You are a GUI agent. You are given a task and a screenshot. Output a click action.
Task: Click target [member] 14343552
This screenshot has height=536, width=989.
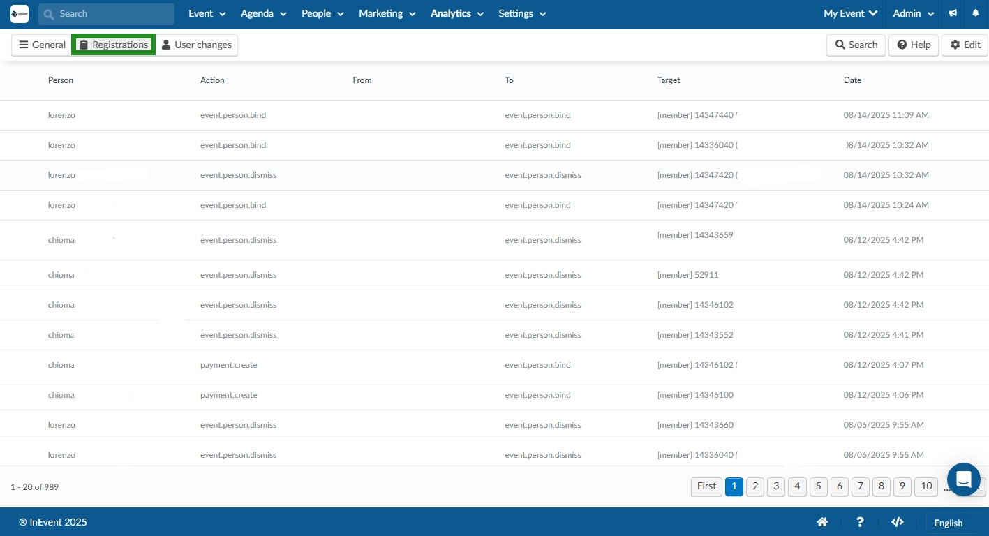pyautogui.click(x=695, y=335)
